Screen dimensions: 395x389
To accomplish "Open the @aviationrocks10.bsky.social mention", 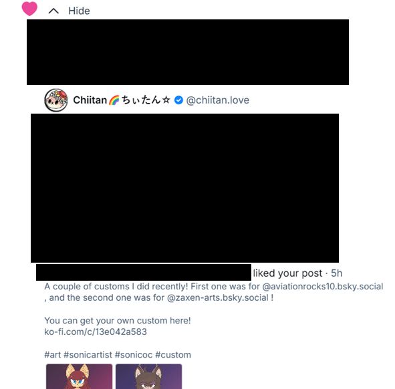I will tap(323, 287).
